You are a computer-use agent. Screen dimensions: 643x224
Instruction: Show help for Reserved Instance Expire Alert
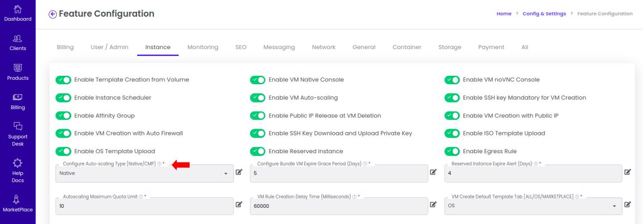pos(536,164)
